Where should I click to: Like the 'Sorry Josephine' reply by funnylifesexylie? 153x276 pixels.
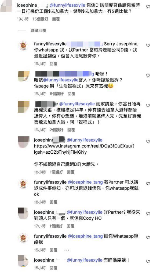click(148, 45)
